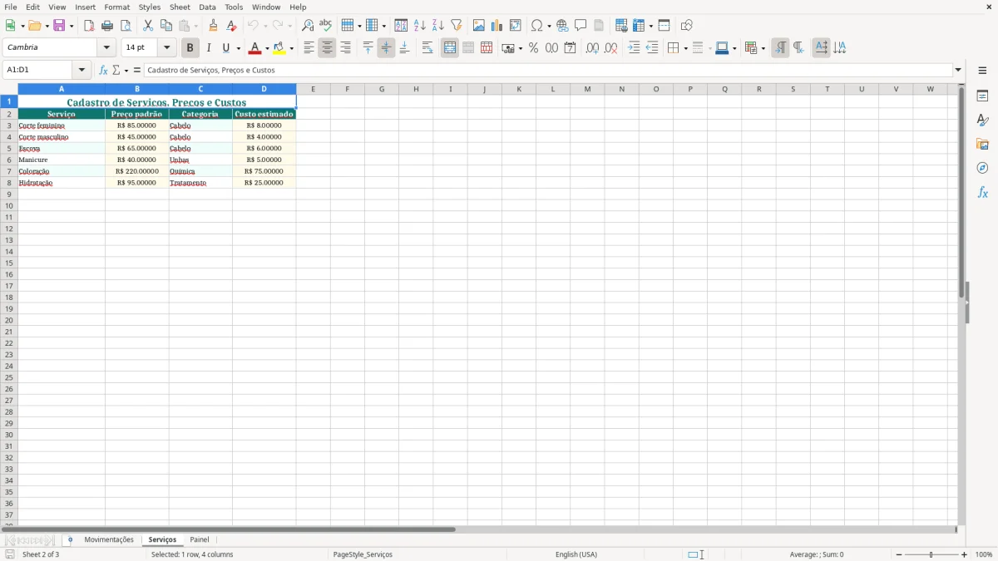Open the Function Wizard fx icon
The image size is (998, 561).
(103, 71)
